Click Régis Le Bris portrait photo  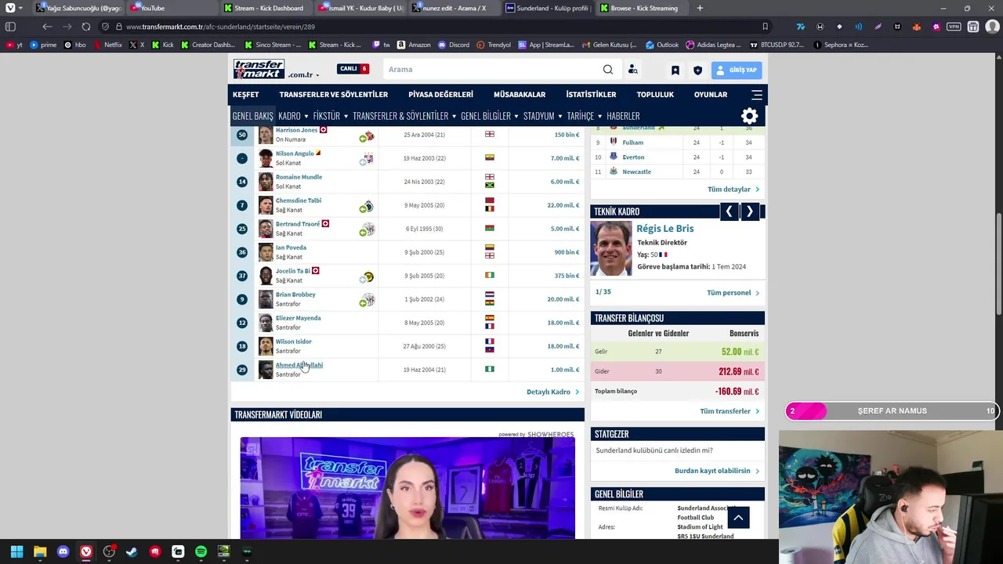(x=611, y=248)
